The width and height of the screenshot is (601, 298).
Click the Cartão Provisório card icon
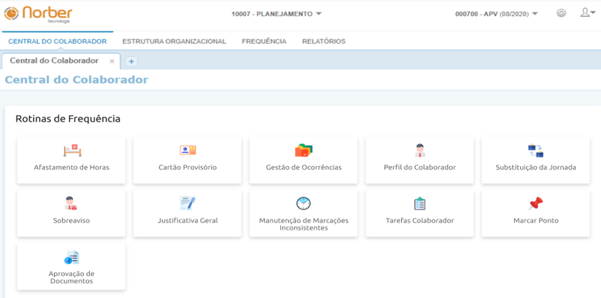coord(187,151)
